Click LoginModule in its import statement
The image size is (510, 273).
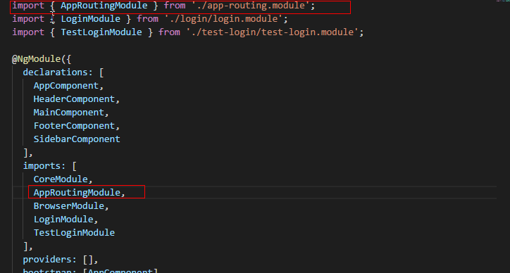[91, 19]
